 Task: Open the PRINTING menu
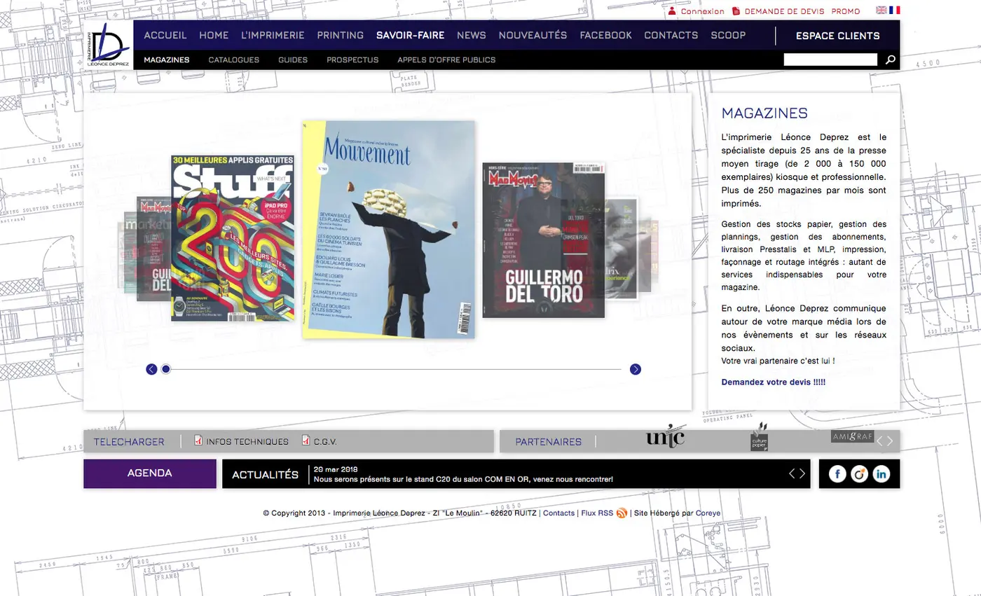tap(341, 35)
